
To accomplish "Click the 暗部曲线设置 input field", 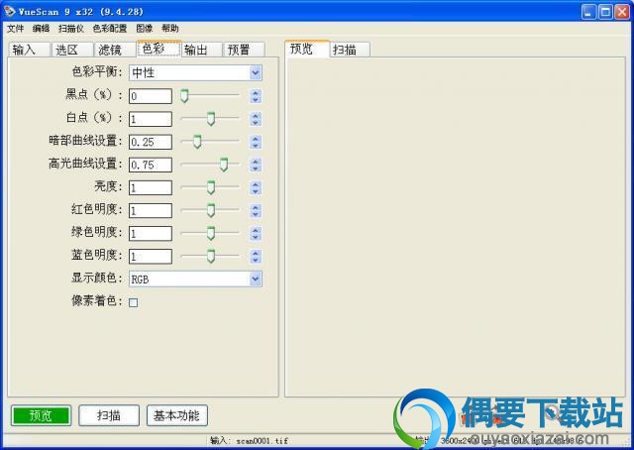I will coord(151,142).
